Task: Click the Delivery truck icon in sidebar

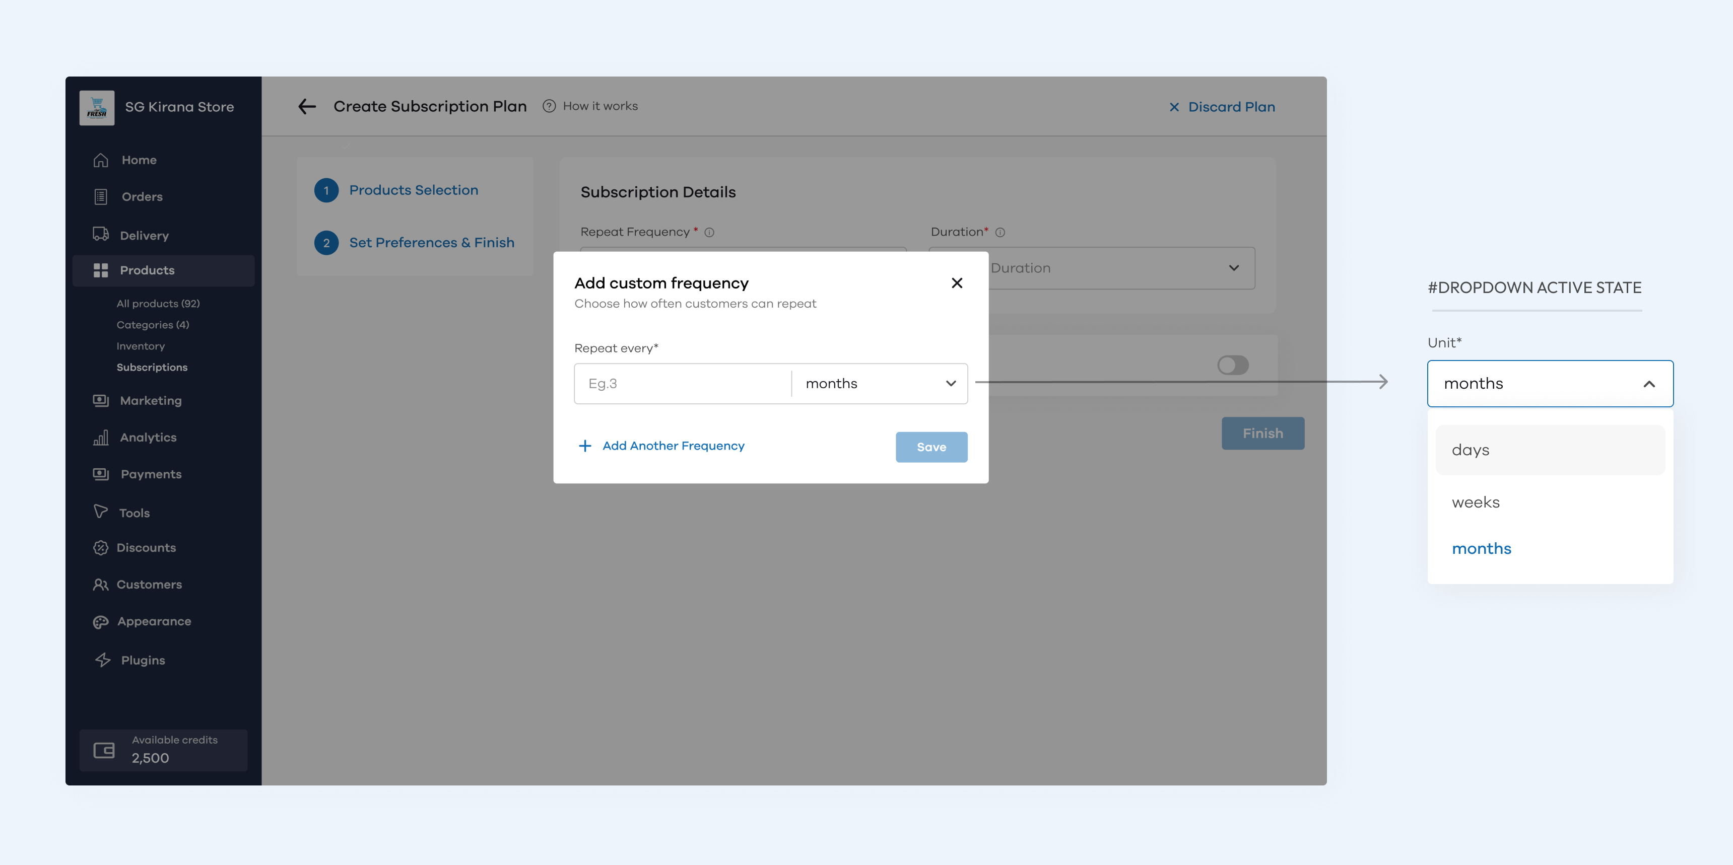Action: pyautogui.click(x=101, y=234)
